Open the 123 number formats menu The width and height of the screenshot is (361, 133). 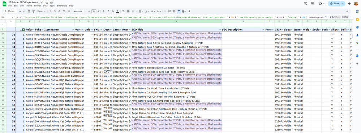point(69,11)
